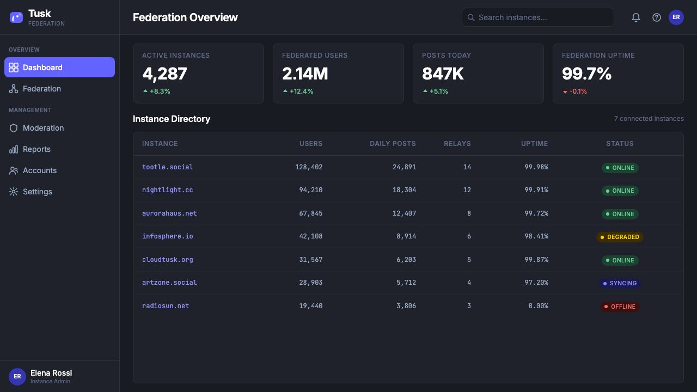Open the tootle.social instance link

[x=168, y=167]
